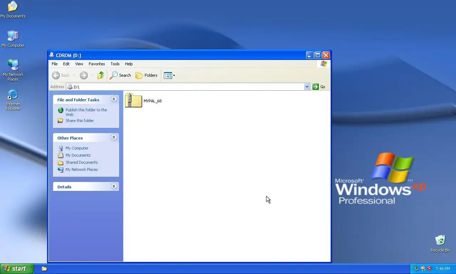Open Shared Documents link
456x274 pixels.
coord(82,162)
